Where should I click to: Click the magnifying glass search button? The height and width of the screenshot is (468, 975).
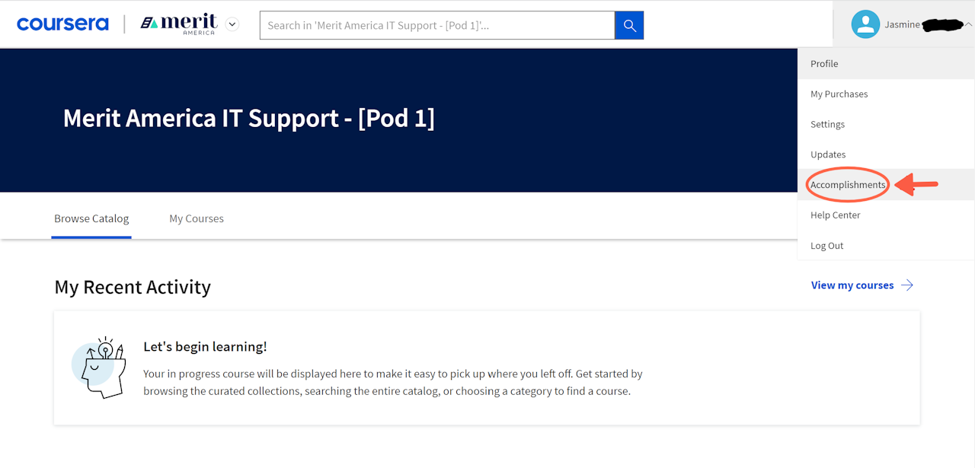[x=629, y=25]
